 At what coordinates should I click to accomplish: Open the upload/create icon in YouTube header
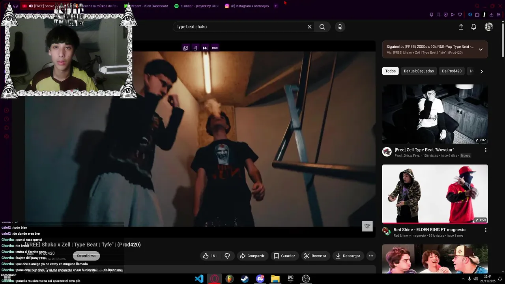pyautogui.click(x=461, y=27)
